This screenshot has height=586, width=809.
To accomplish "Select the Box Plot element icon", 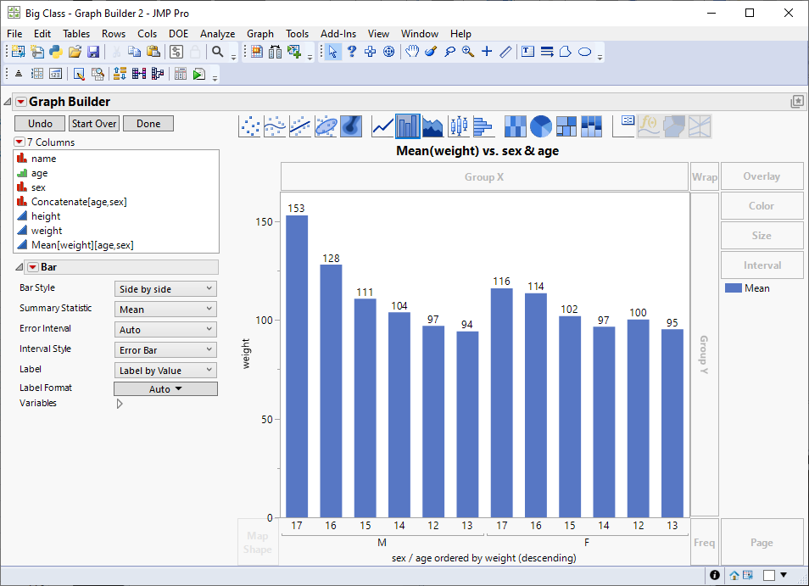I will [459, 127].
